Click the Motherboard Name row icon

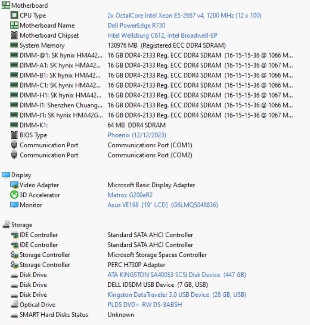point(14,25)
